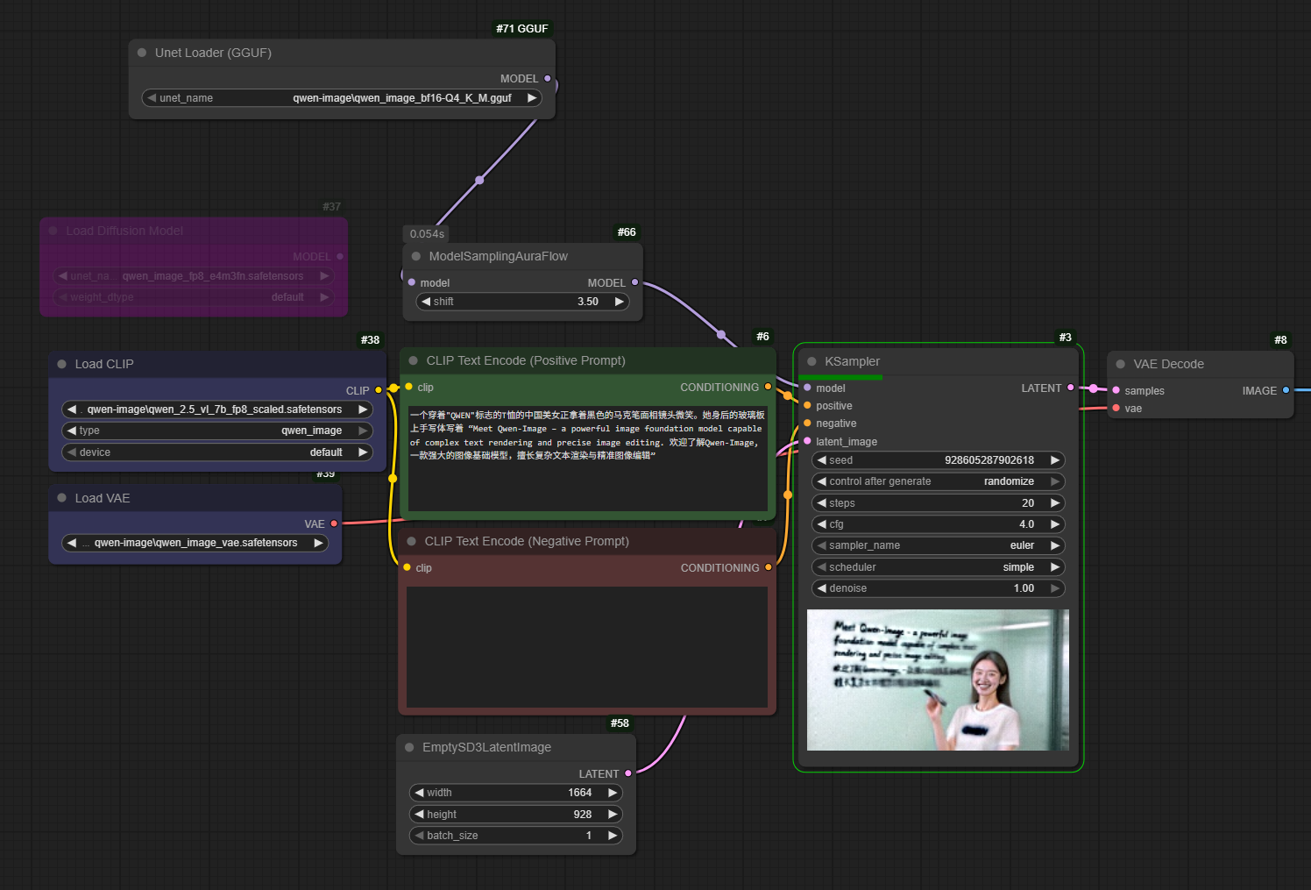Increase cfg with right arrow

[x=1055, y=524]
